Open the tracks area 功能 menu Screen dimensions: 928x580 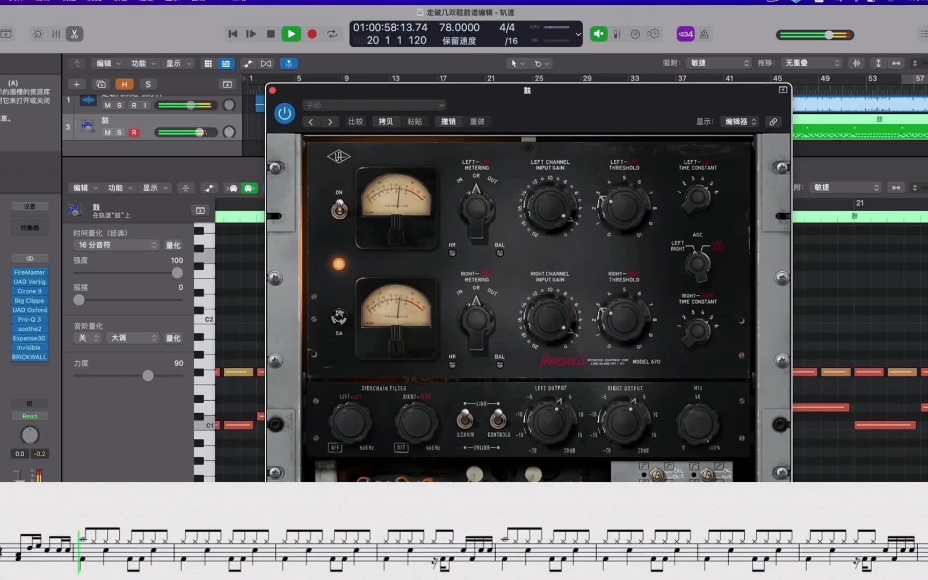pyautogui.click(x=143, y=63)
